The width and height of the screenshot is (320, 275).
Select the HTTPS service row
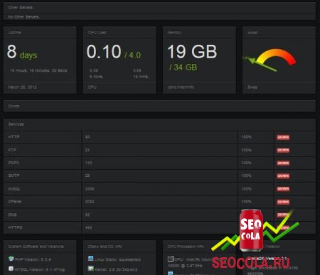[x=159, y=227]
